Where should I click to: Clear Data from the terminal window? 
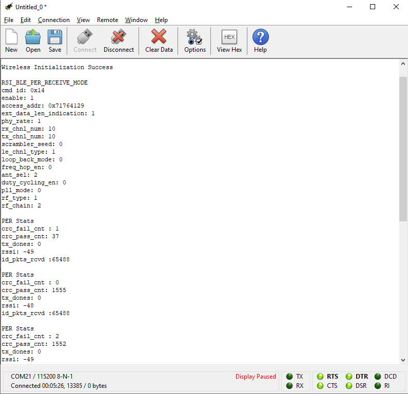[159, 41]
